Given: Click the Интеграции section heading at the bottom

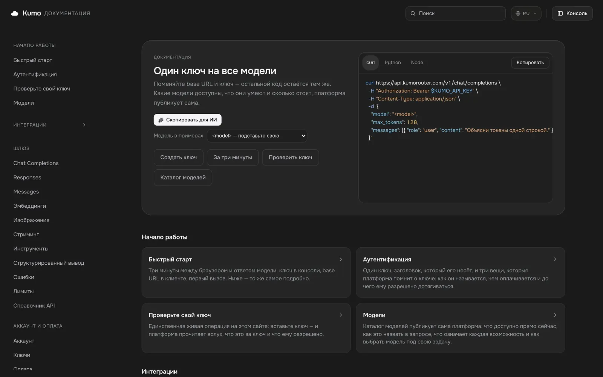Looking at the screenshot, I should (159, 371).
